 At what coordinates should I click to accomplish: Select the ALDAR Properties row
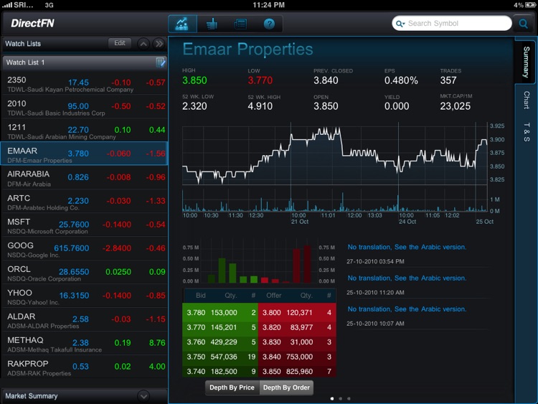[85, 320]
